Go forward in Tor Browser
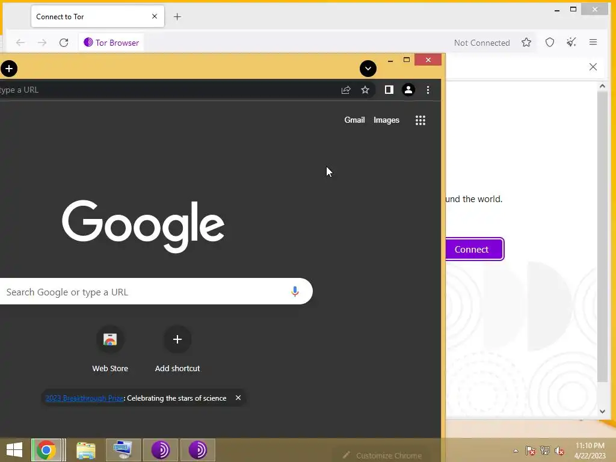The image size is (616, 462). pos(42,43)
